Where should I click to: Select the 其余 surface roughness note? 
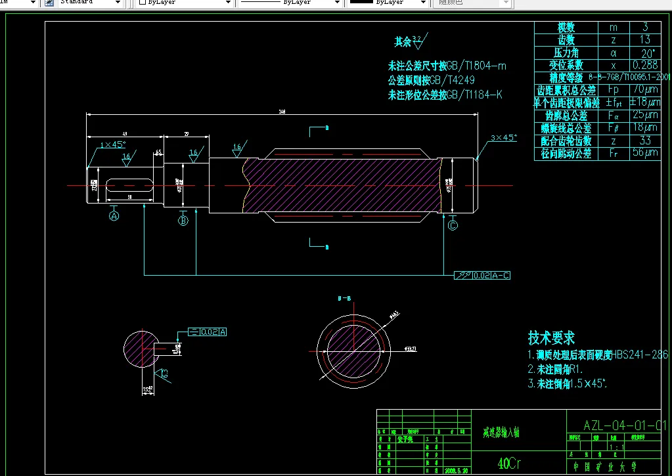point(411,41)
